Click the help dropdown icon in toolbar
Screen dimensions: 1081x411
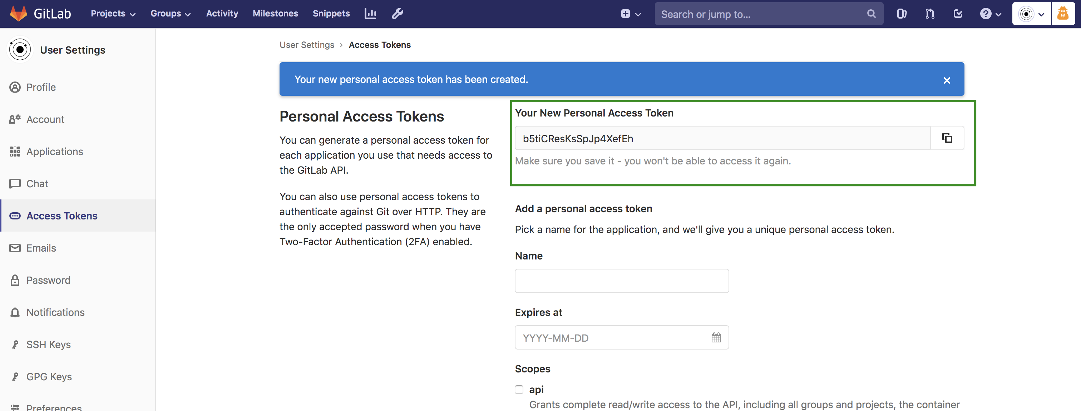[x=991, y=13]
